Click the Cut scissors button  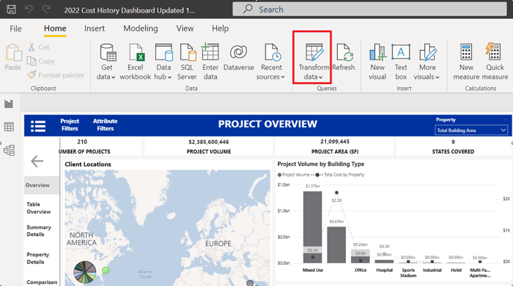pyautogui.click(x=39, y=47)
